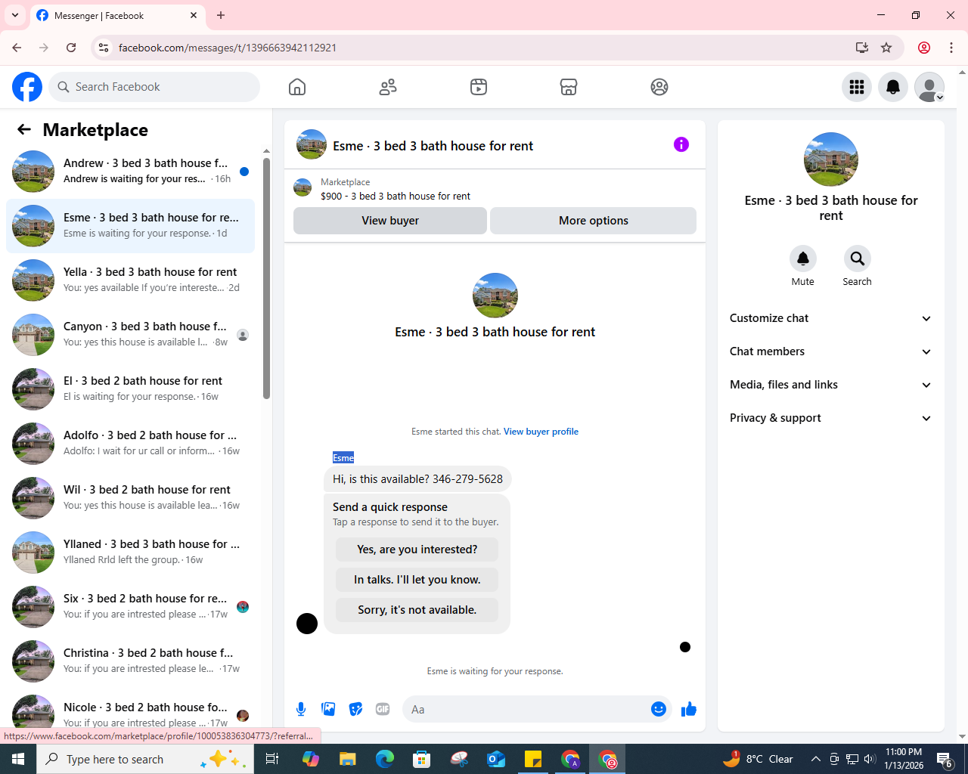Click phone number message from Esme
The width and height of the screenshot is (968, 774).
(x=417, y=479)
